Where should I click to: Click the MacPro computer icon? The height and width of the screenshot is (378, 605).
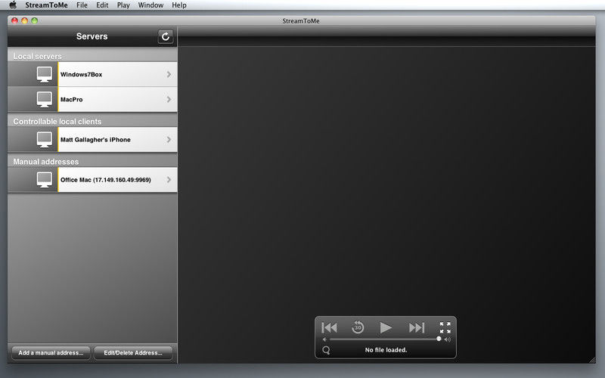point(45,100)
